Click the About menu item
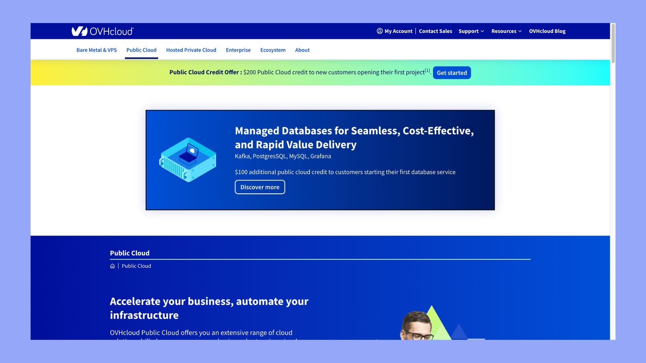Viewport: 646px width, 363px height. (302, 50)
